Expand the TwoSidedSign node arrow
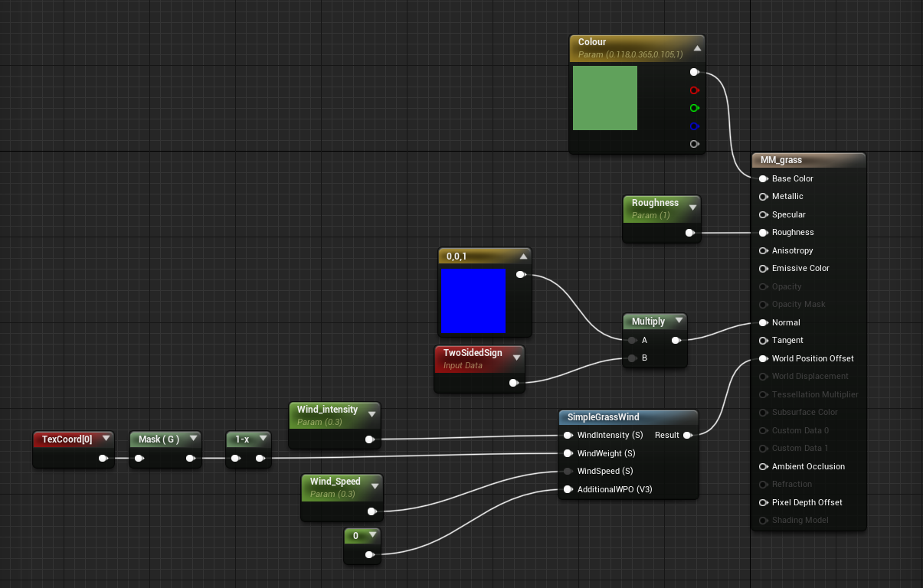Image resolution: width=923 pixels, height=588 pixels. (517, 357)
